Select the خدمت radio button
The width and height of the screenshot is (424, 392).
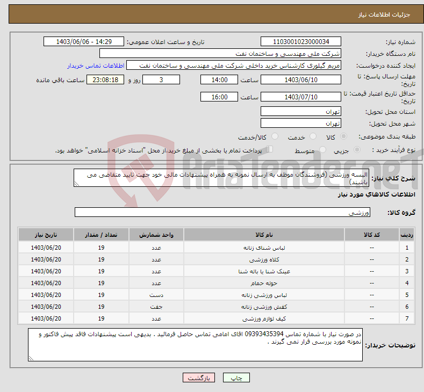tap(313, 136)
